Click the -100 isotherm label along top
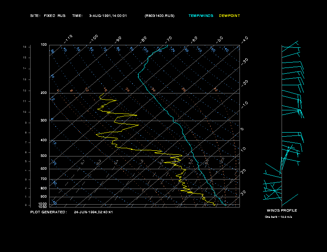Screen dimensions: 327x252 coord(94,39)
